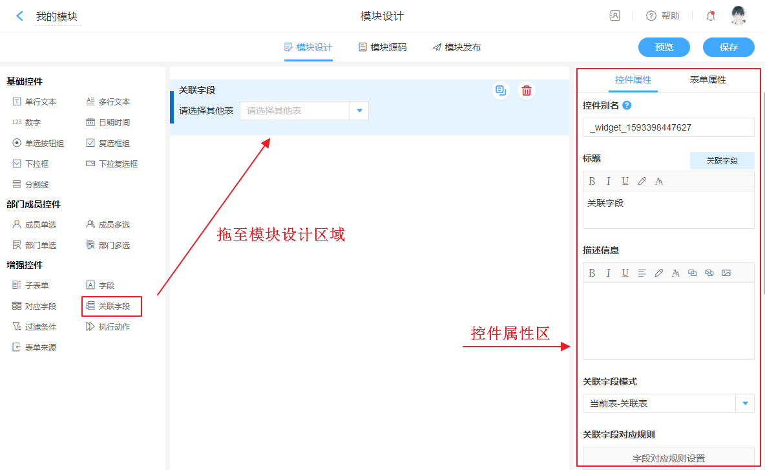
Task: Click the 预览 button
Action: click(x=664, y=47)
